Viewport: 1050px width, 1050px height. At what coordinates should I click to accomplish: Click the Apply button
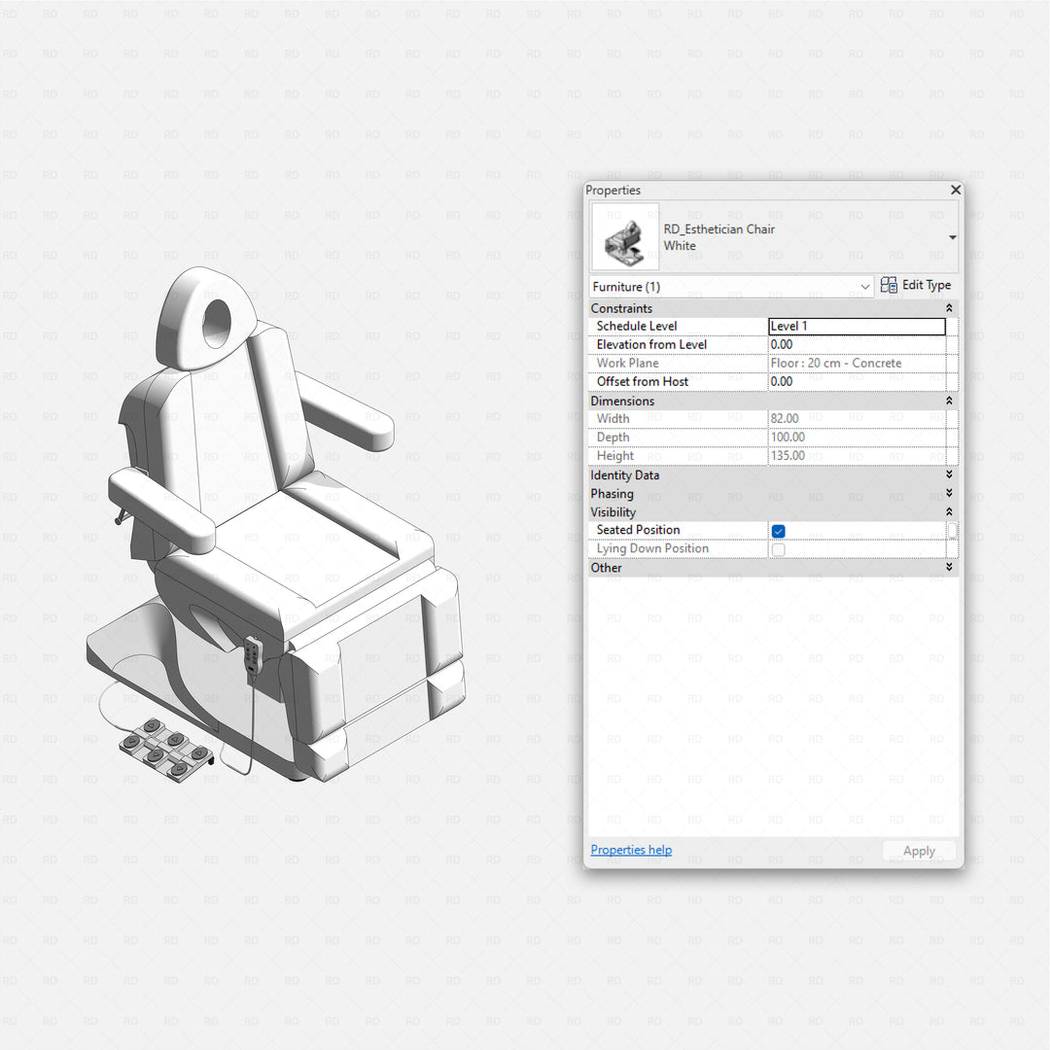[919, 851]
